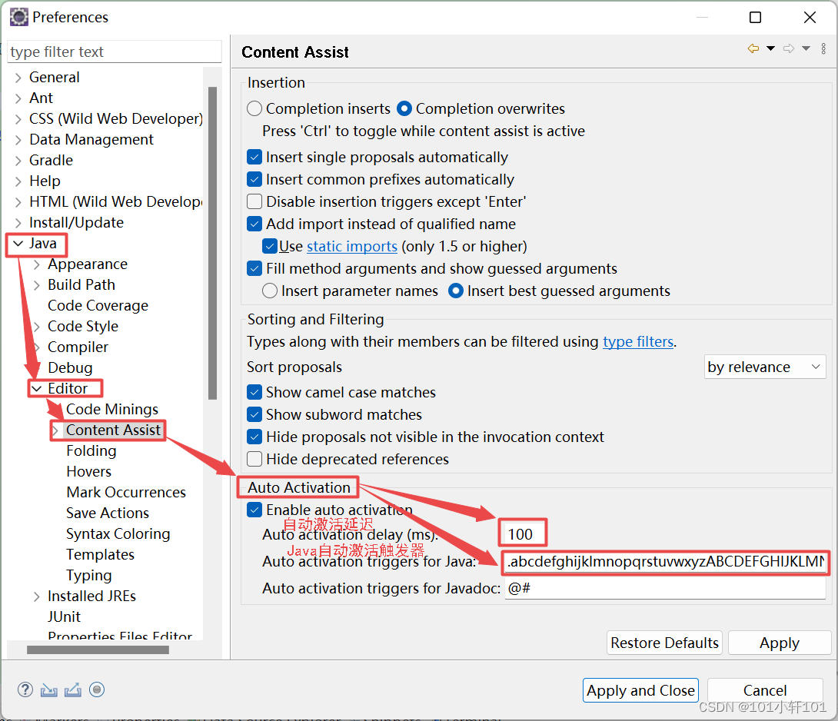Open the type filters link
This screenshot has height=721, width=838.
click(x=638, y=341)
